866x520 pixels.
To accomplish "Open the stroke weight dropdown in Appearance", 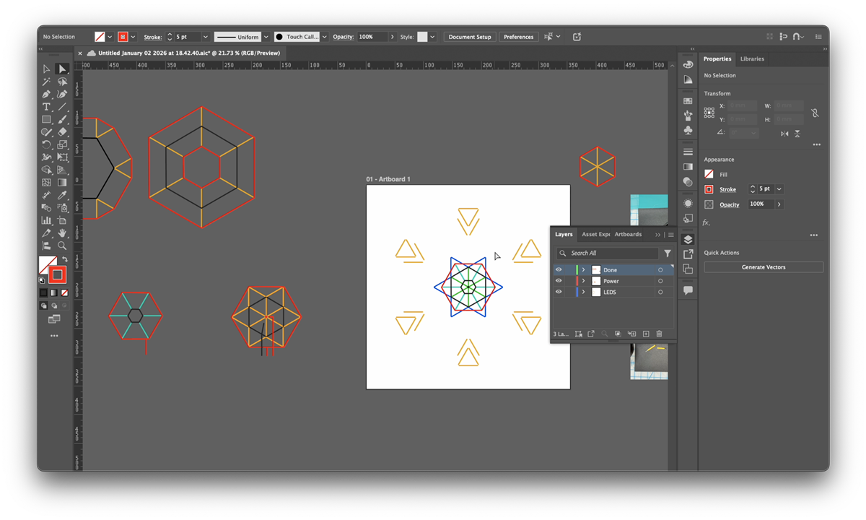I will [779, 189].
